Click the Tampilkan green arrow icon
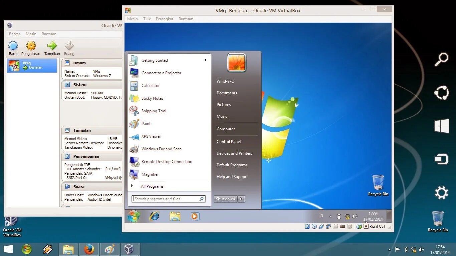The image size is (456, 256). pos(52,46)
